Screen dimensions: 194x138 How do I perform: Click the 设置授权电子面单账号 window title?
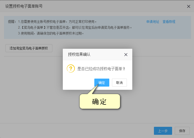(24, 6)
